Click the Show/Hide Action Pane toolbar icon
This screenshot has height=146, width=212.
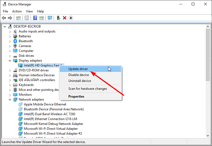click(42, 18)
